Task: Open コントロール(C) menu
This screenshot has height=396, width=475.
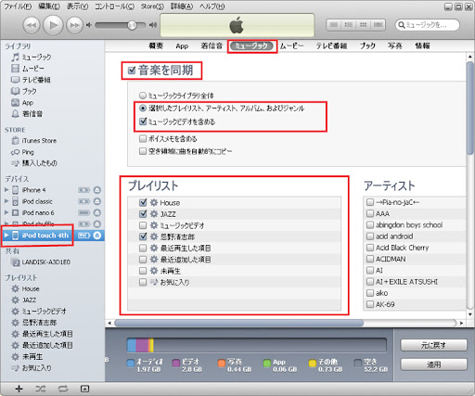Action: pos(114,6)
